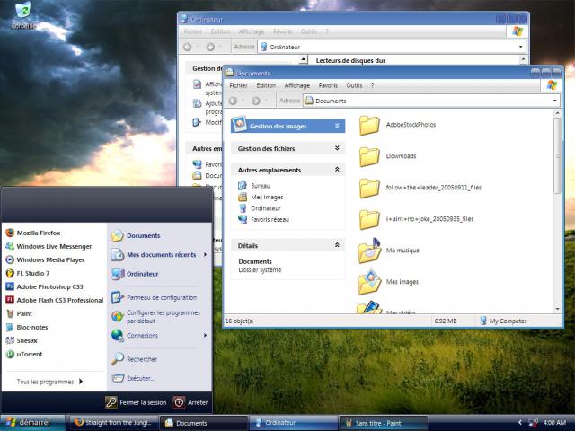
Task: Go to Mes images link in sidebar
Action: (261, 198)
